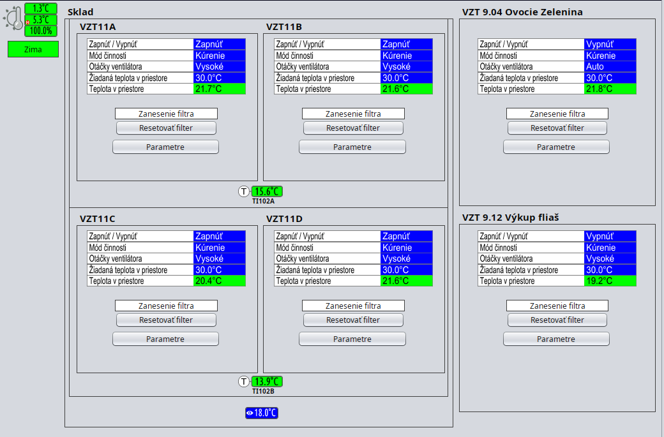The width and height of the screenshot is (664, 437).
Task: Click VZT11D desired temperature 30.0°C field
Action: (x=406, y=270)
